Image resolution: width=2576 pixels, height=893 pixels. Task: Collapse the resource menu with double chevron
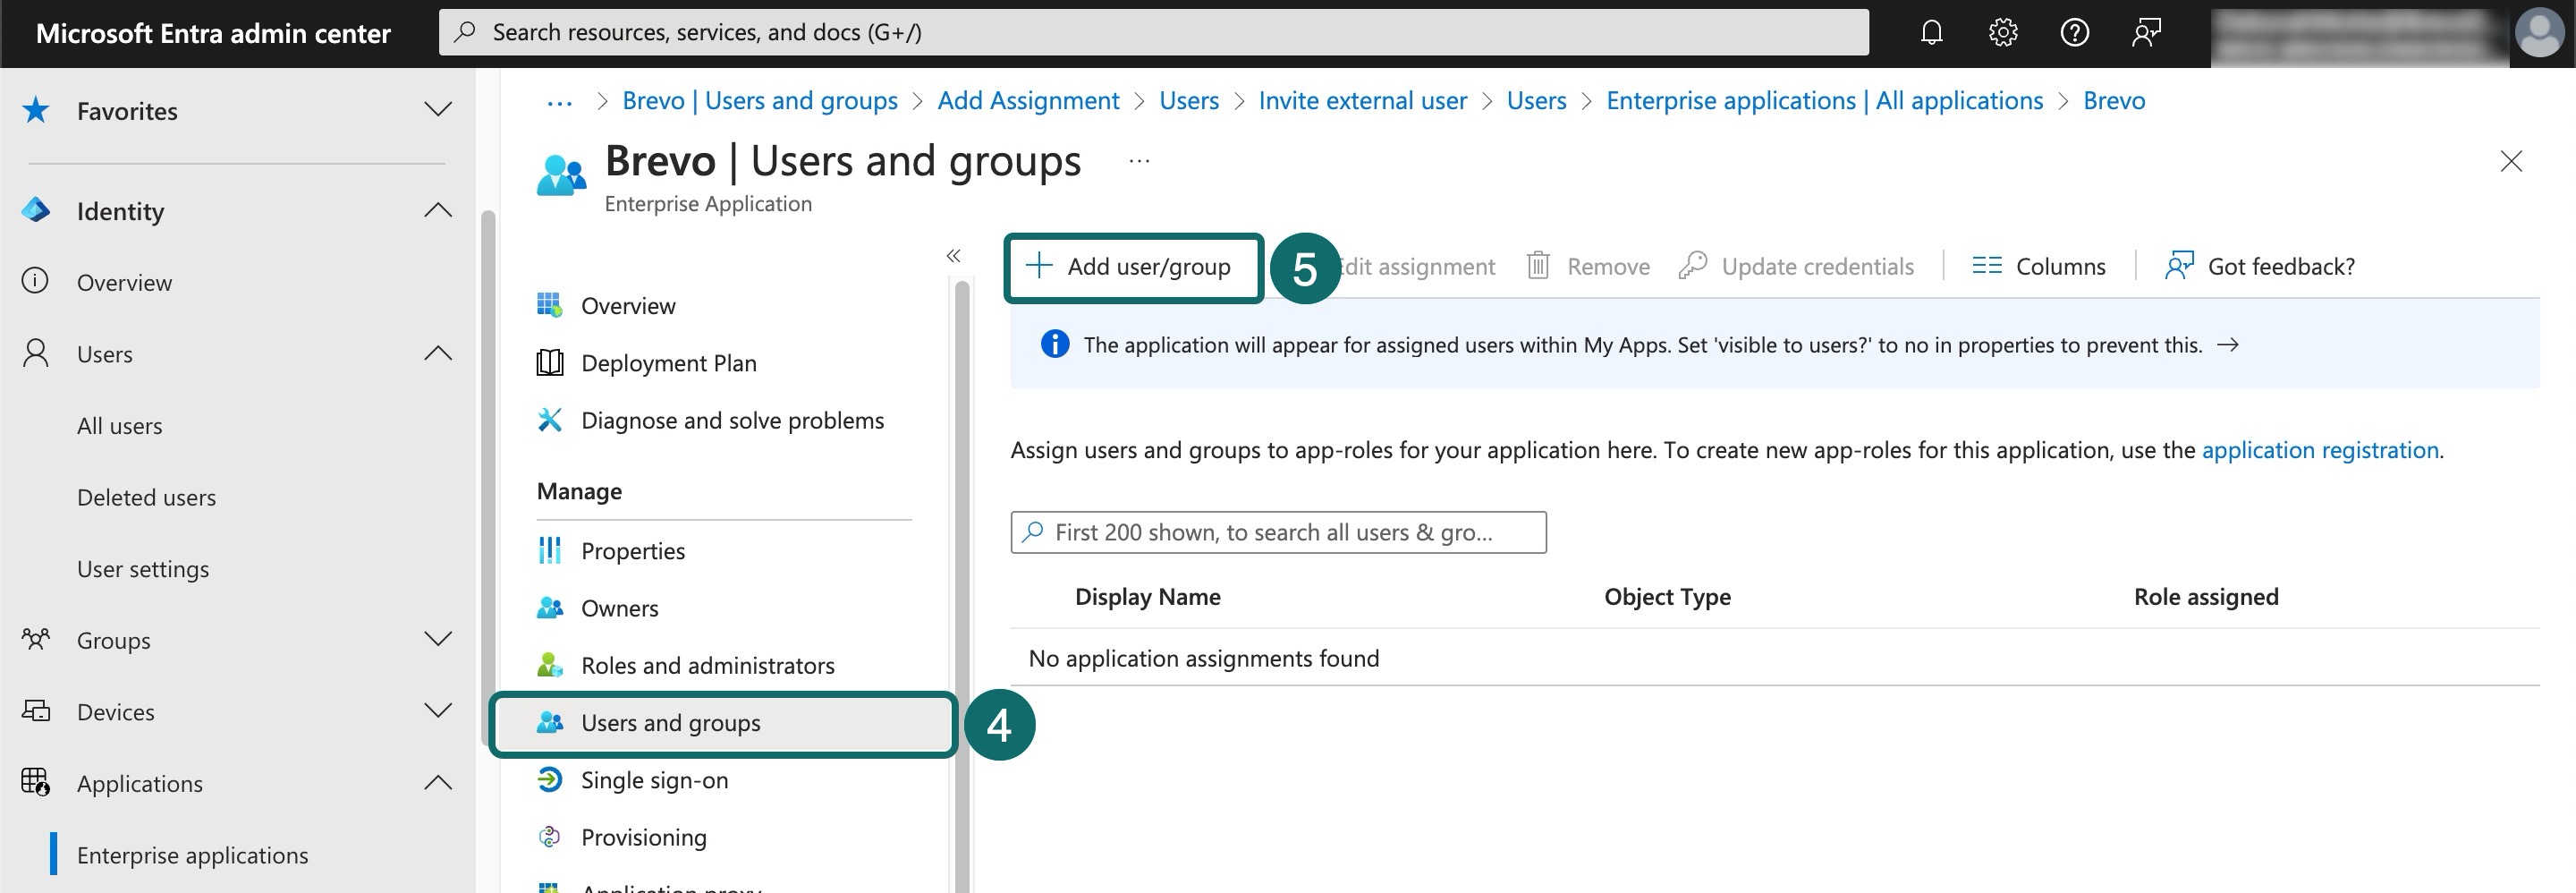click(x=953, y=256)
